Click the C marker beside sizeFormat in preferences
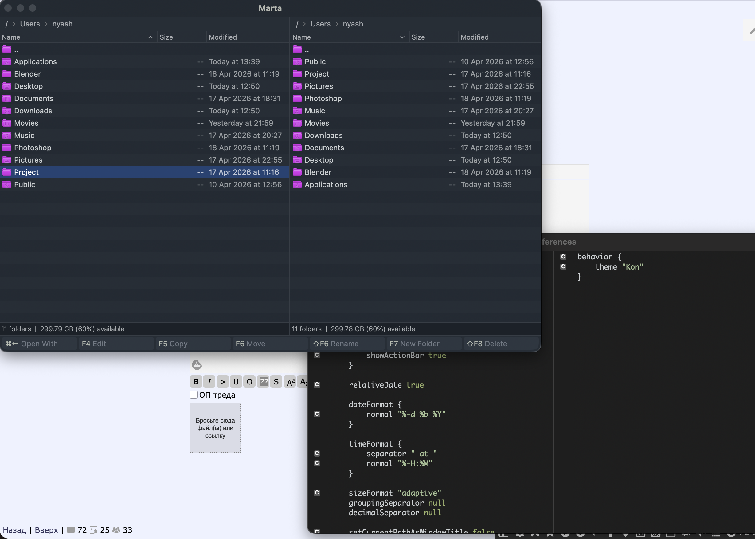 [317, 493]
